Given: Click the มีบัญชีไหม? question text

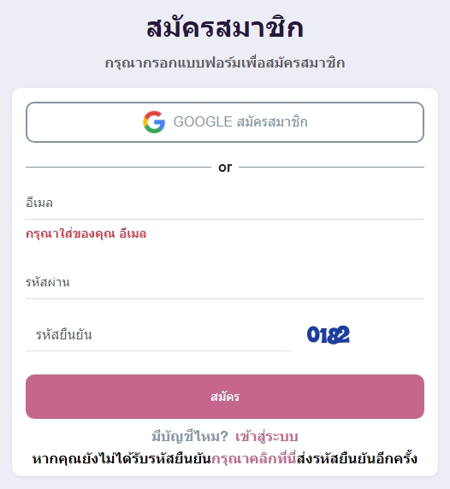Looking at the screenshot, I should pyautogui.click(x=190, y=437).
